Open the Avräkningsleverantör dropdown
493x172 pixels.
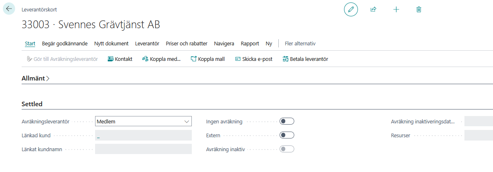143,121
